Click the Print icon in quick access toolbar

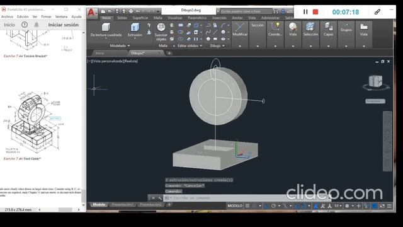coord(131,11)
